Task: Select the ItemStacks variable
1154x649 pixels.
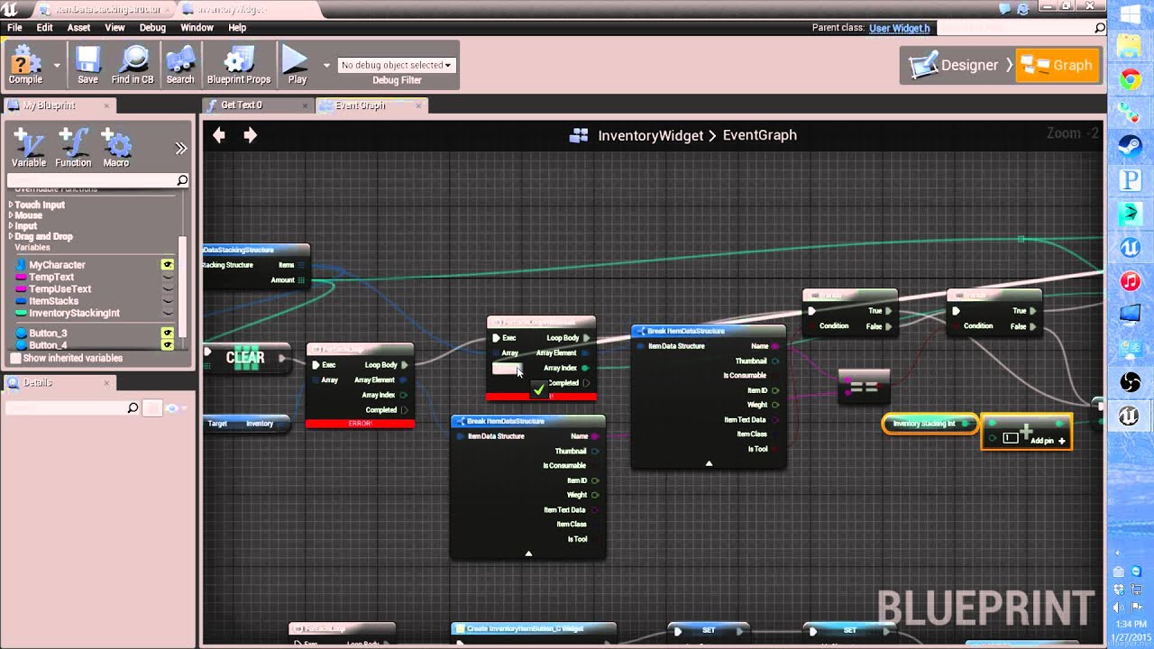Action: pyautogui.click(x=53, y=301)
